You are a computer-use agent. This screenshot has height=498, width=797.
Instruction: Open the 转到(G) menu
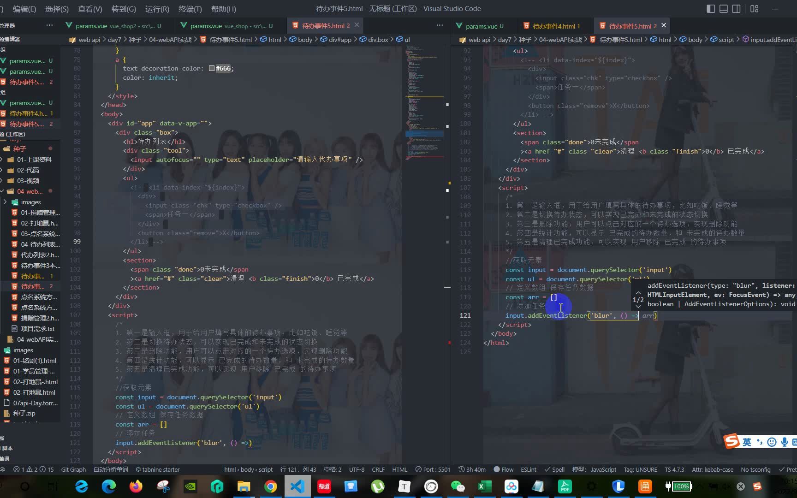(x=124, y=9)
